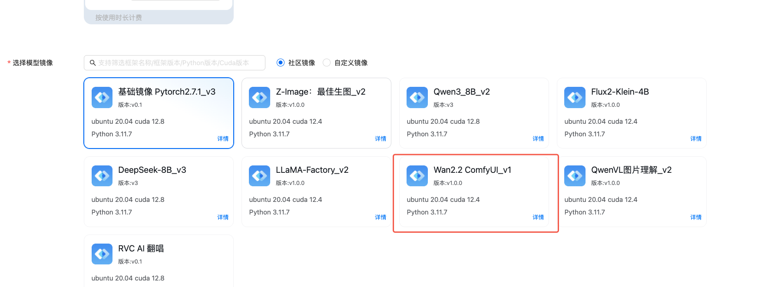Select the 自定义镜像 radio button
This screenshot has height=287, width=761.
tap(327, 63)
